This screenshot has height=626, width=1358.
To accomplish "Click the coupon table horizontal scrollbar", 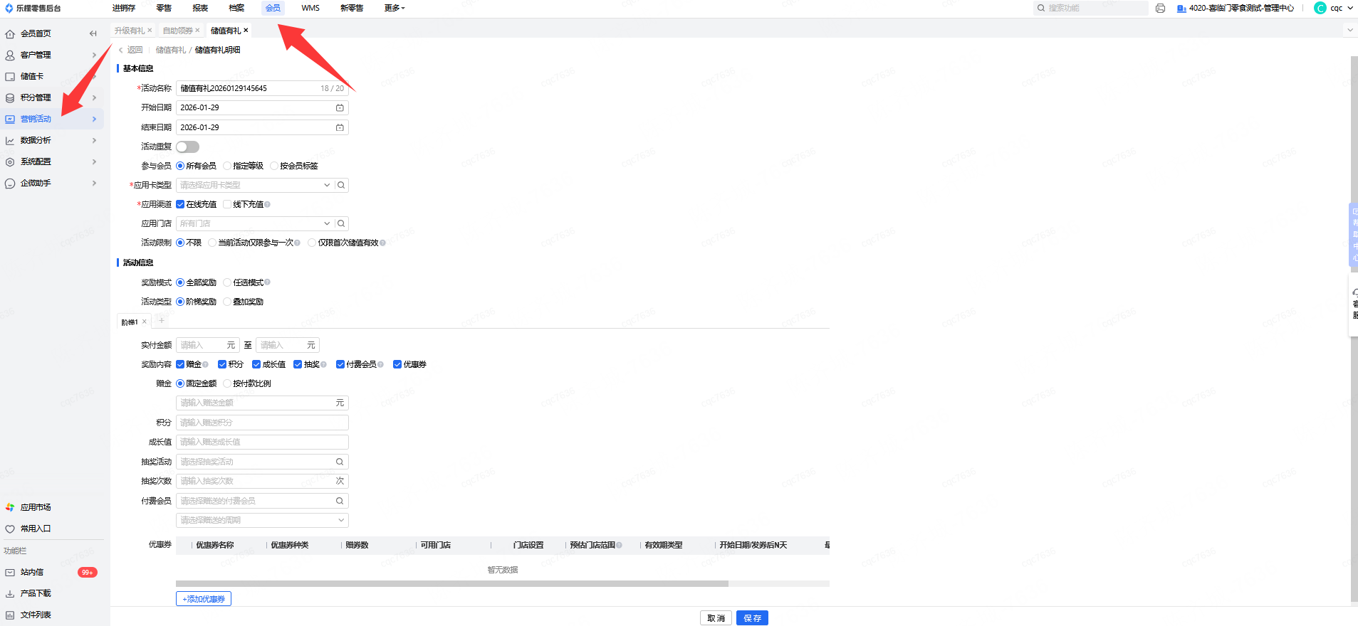I will pos(452,583).
